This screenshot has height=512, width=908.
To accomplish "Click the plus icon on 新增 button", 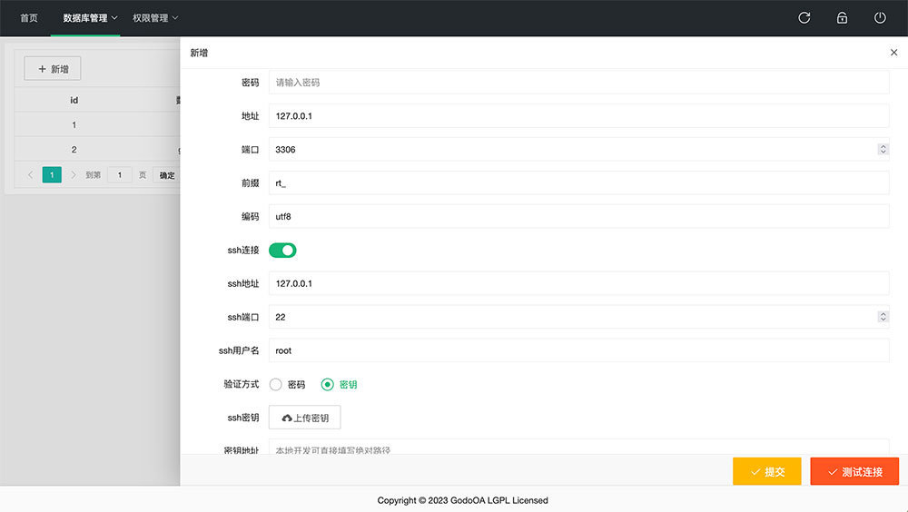I will tap(42, 69).
